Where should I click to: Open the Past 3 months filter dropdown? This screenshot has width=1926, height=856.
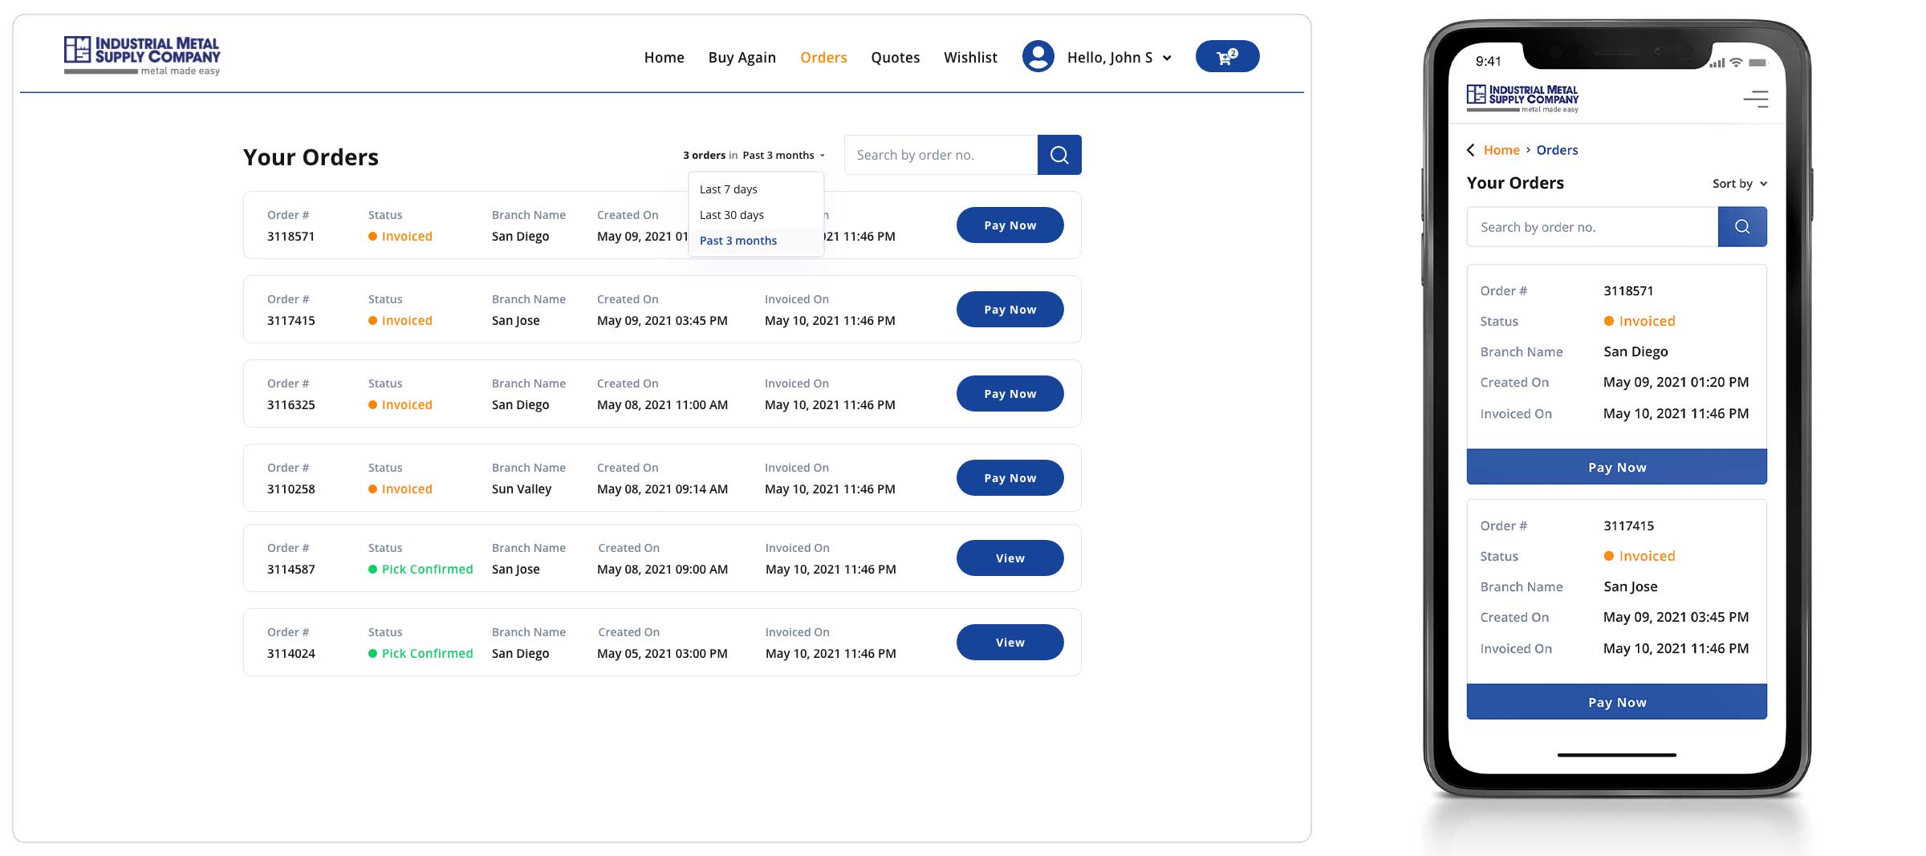pos(782,156)
